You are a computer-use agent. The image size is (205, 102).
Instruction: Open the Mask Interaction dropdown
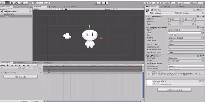(186, 50)
